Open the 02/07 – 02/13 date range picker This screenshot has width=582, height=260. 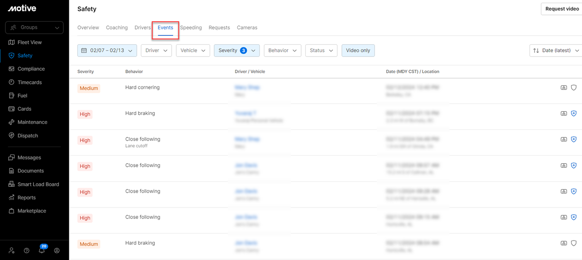[107, 50]
